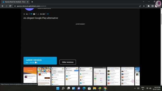Switch to Chrome on taskbar

click(x=105, y=88)
